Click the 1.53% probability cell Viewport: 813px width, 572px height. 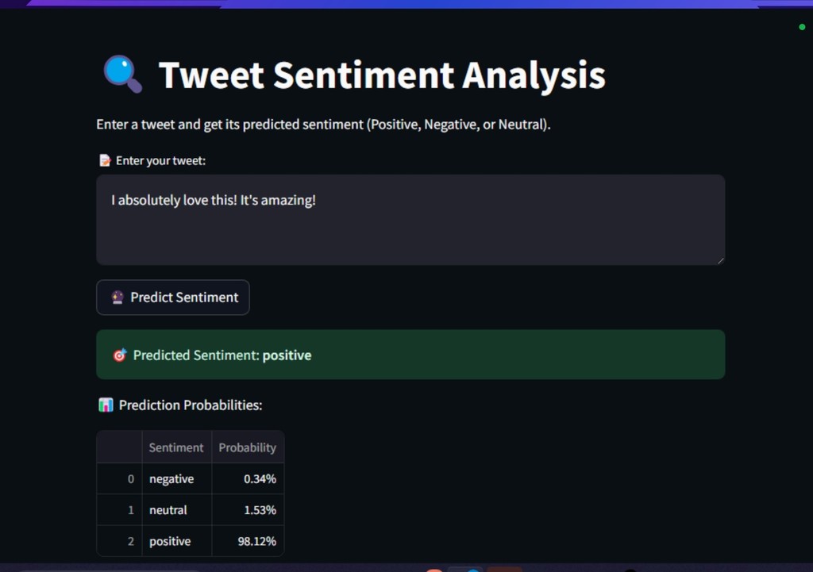tap(260, 510)
